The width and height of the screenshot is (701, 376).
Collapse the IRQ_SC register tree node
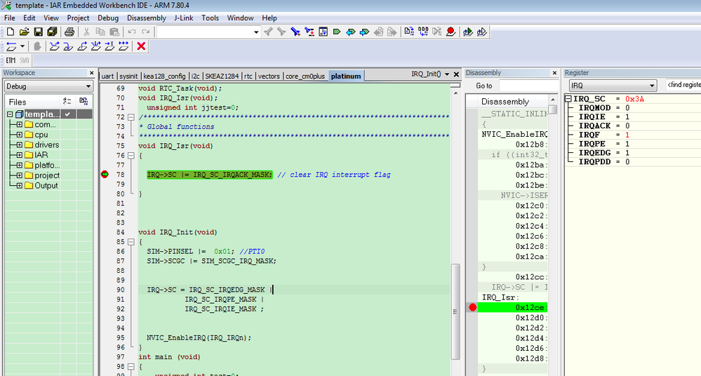569,99
